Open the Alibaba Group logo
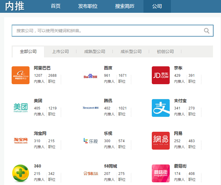This screenshot has width=221, height=185. point(21,75)
